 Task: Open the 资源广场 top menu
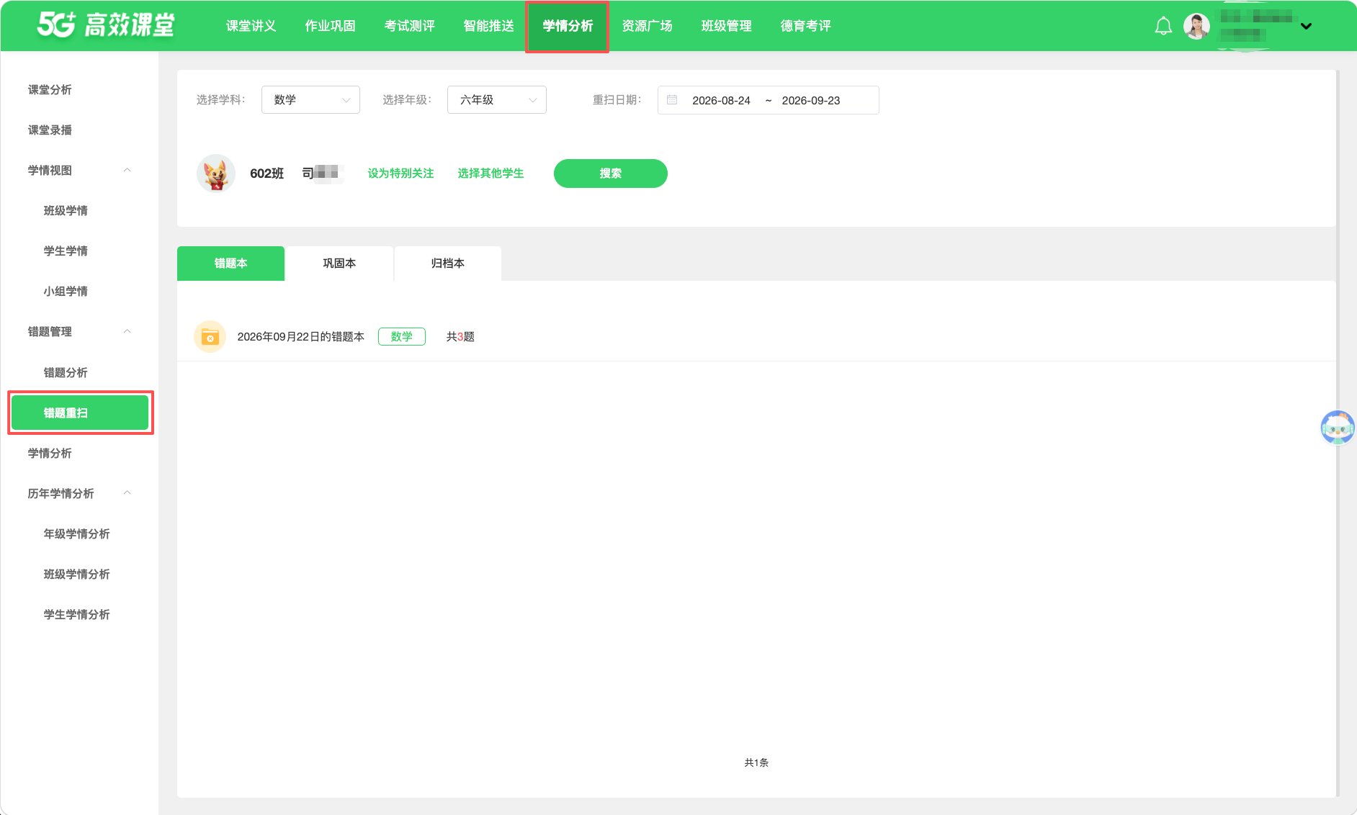pyautogui.click(x=648, y=26)
